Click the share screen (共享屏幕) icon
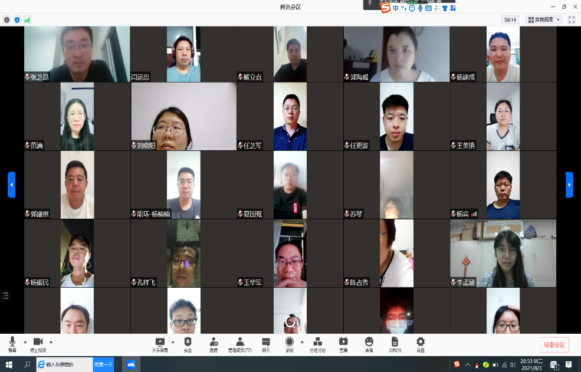Viewport: 581px width, 372px height. (x=159, y=343)
